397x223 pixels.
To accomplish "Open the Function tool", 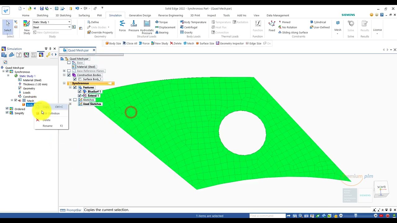I will coord(258,26).
